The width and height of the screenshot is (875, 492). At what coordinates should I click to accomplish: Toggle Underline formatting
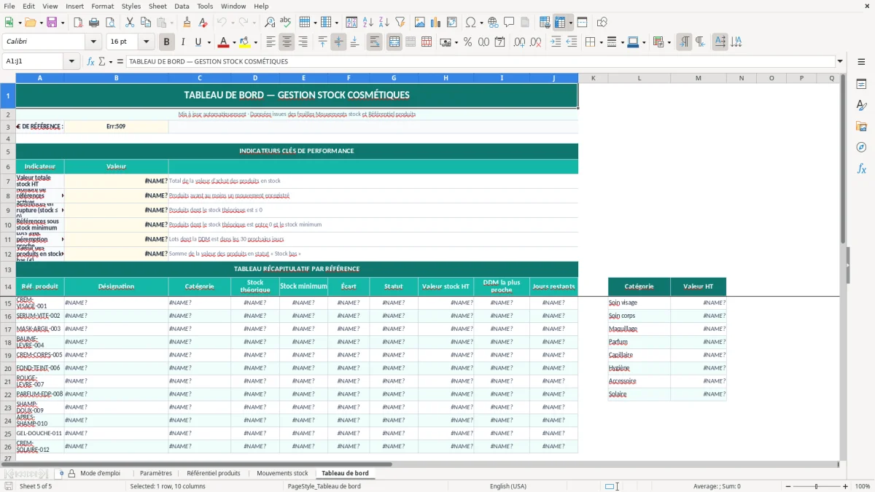coord(198,42)
